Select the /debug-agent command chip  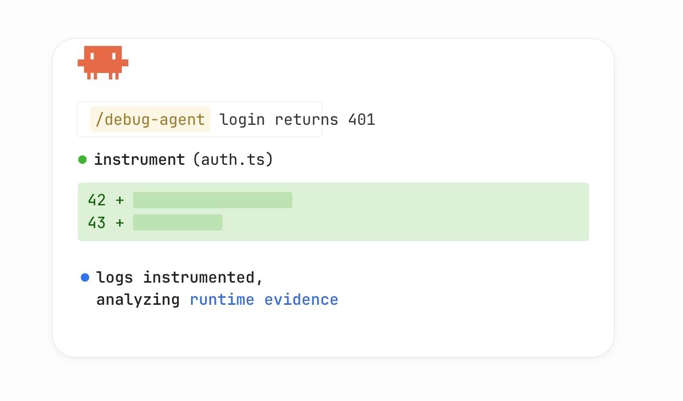(x=150, y=119)
